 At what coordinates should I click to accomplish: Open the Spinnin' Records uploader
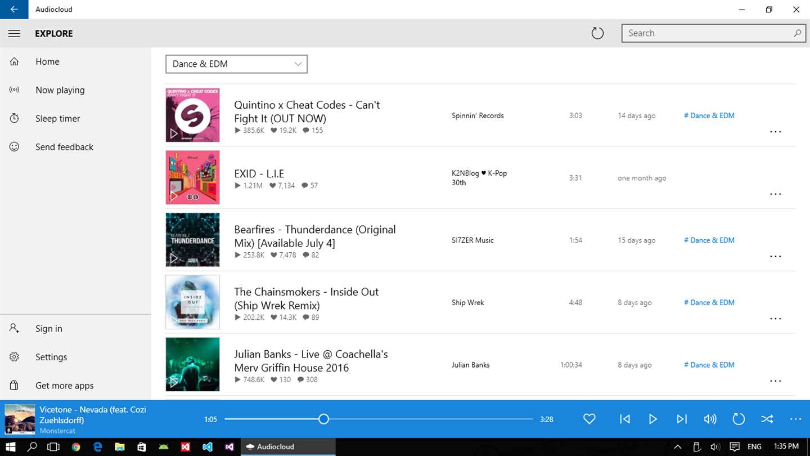click(478, 115)
